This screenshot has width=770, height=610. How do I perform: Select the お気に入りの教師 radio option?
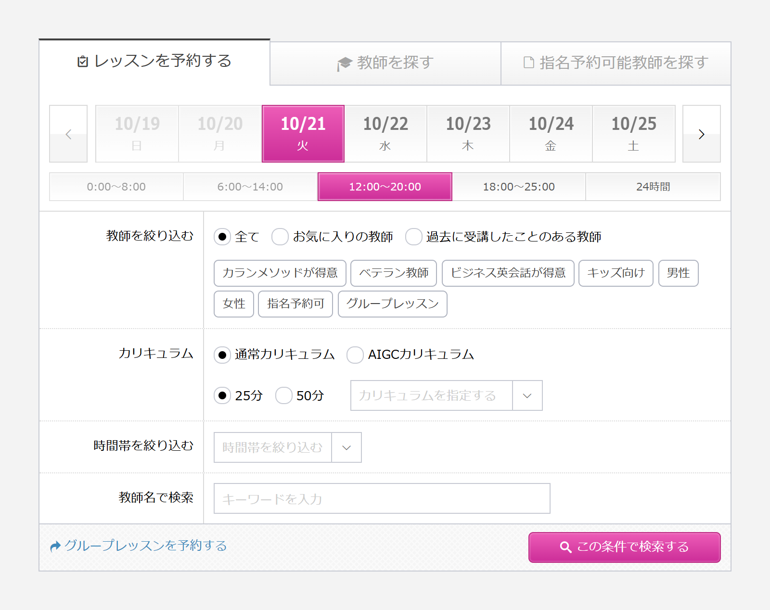click(x=280, y=237)
